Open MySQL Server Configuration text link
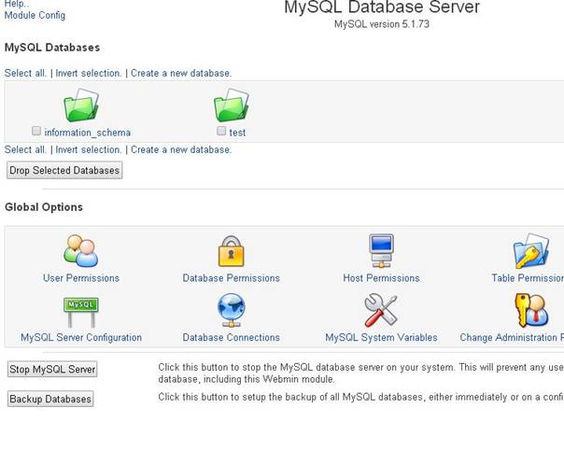Screen dimensions: 564x450 coord(81,337)
